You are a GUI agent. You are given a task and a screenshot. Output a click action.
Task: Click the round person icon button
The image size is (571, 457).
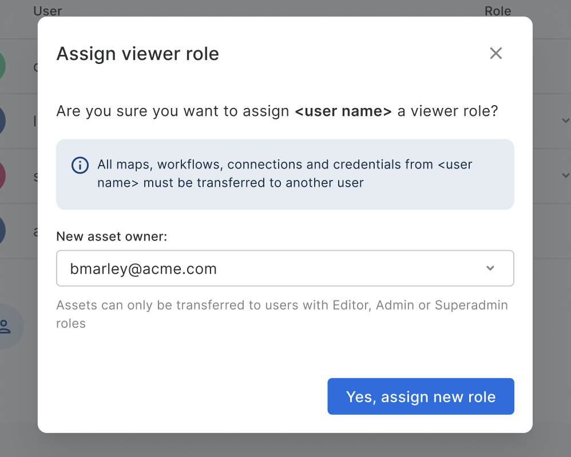[x=7, y=327]
